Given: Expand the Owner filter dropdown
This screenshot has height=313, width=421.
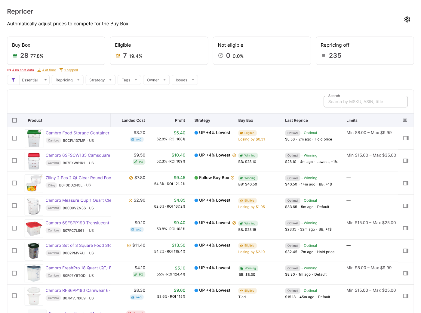Looking at the screenshot, I should (156, 80).
